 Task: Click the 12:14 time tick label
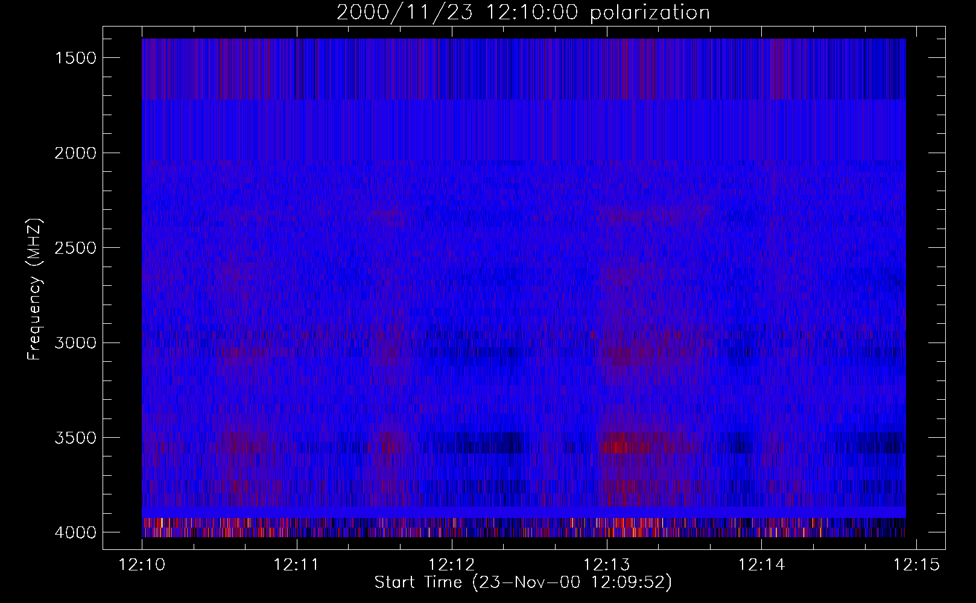click(762, 565)
